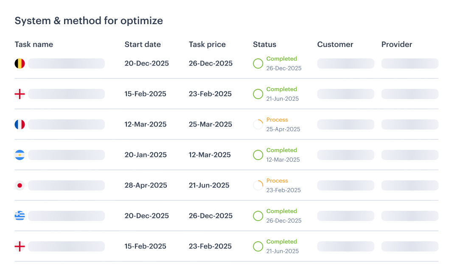Image resolution: width=471 pixels, height=268 pixels.
Task: Click the England flag in the last row
Action: coord(20,246)
